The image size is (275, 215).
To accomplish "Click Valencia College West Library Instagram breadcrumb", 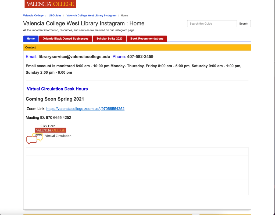I will pos(91,16).
